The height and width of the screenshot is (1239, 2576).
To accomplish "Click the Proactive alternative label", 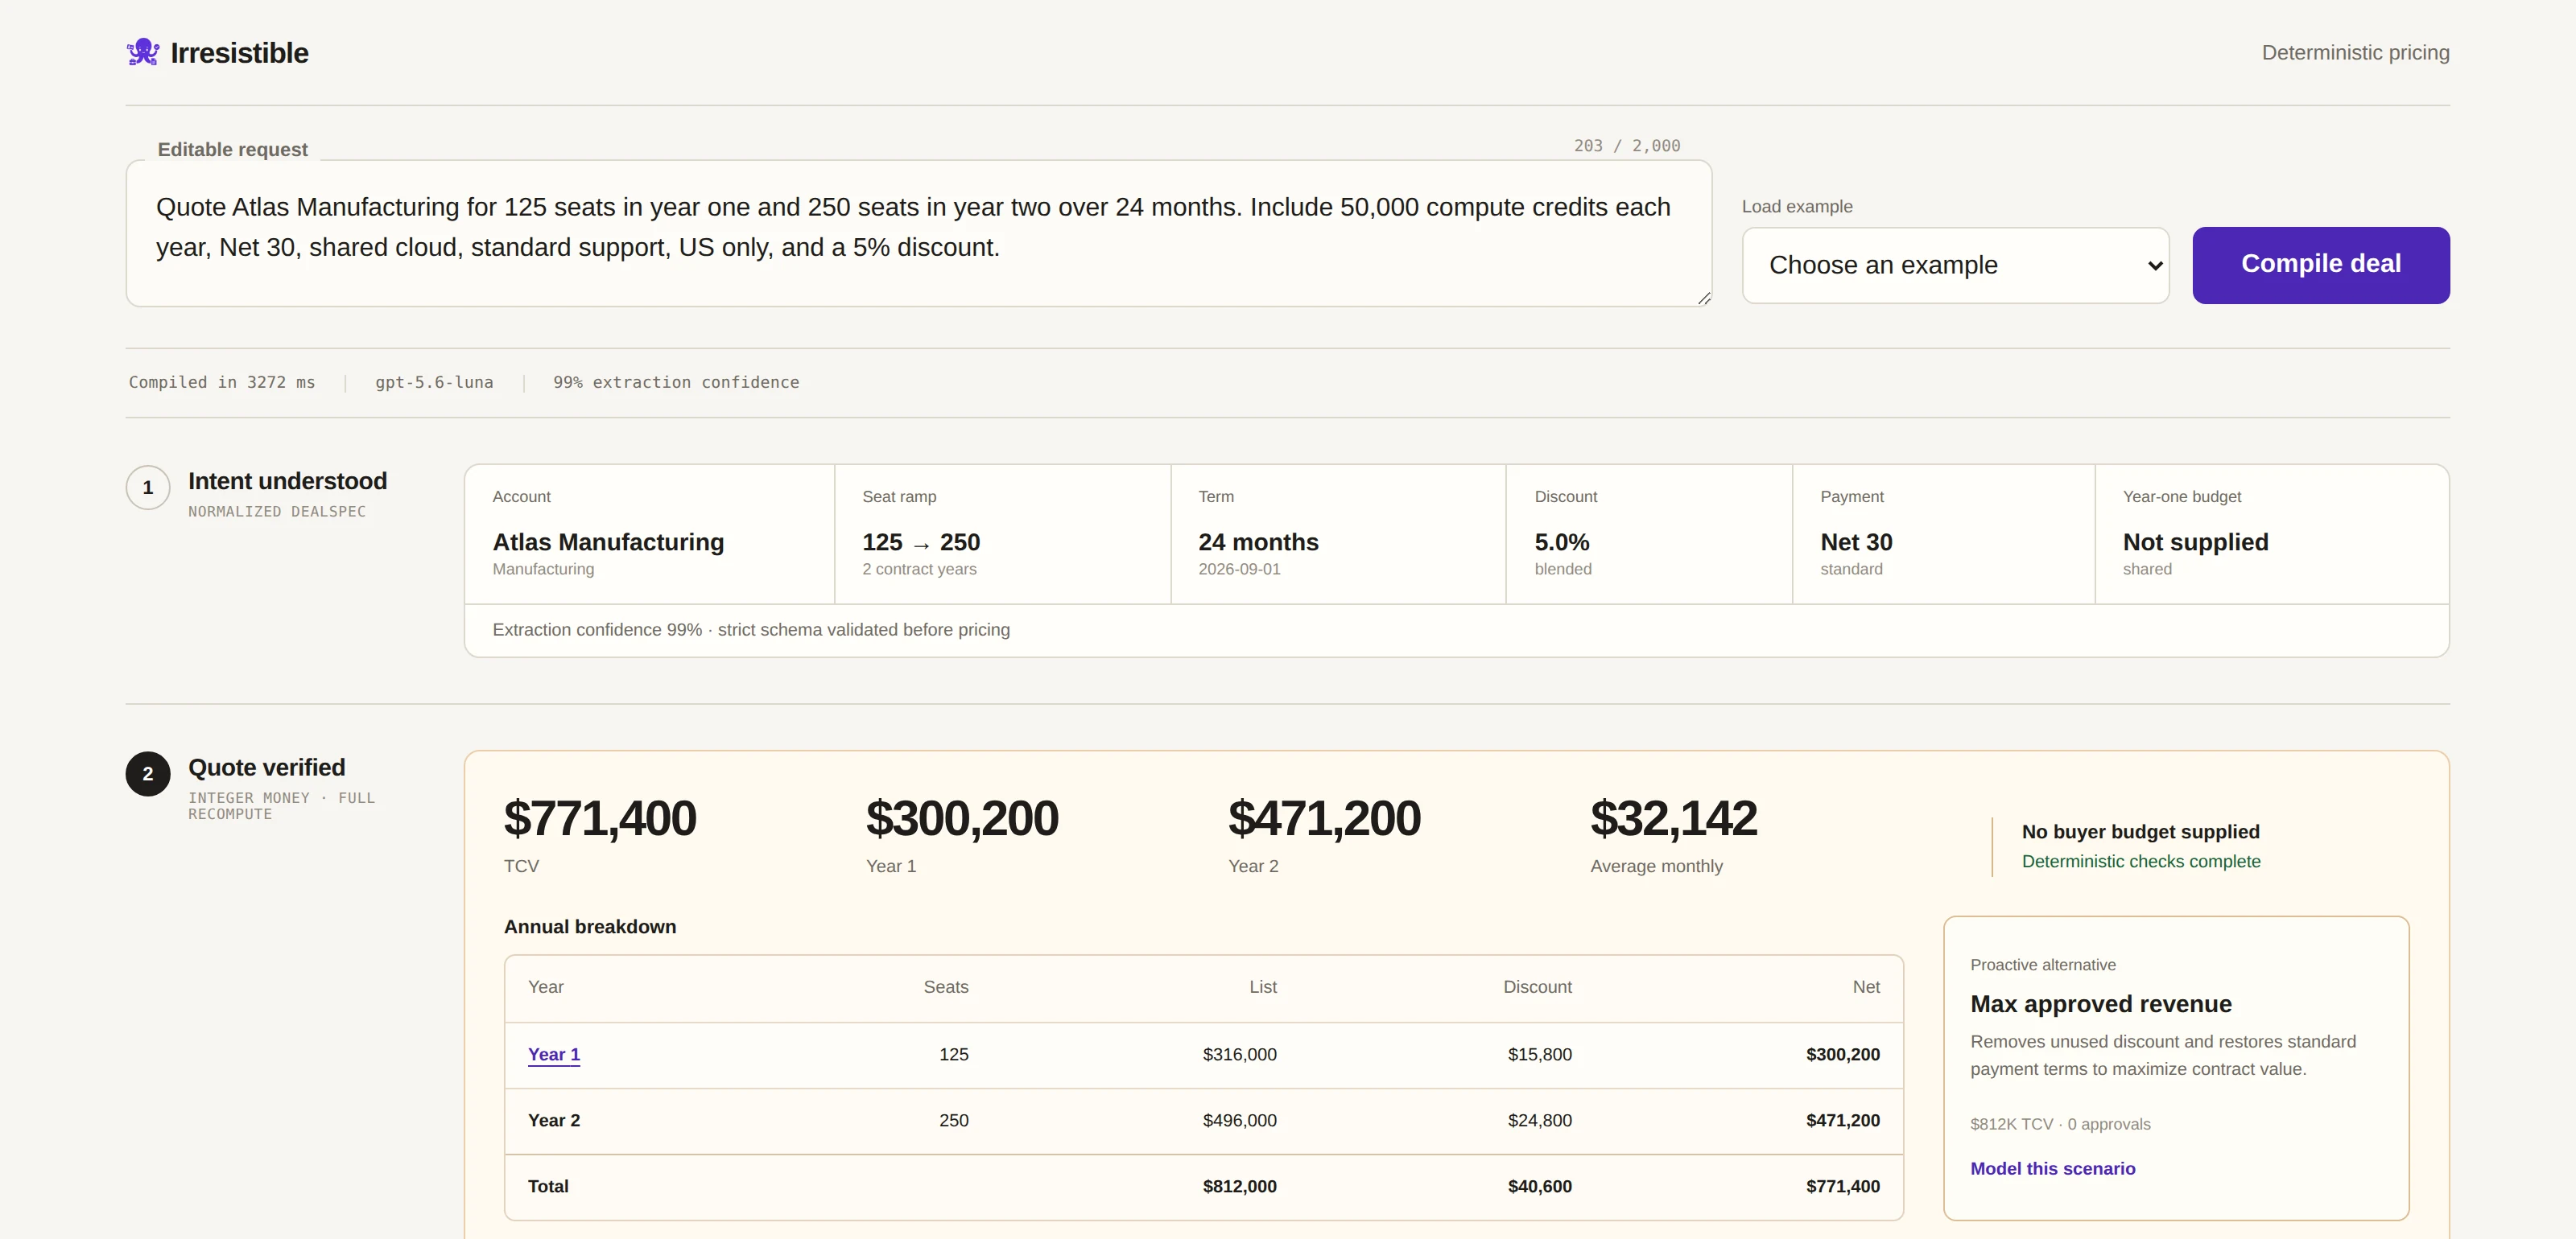I will click(2042, 964).
